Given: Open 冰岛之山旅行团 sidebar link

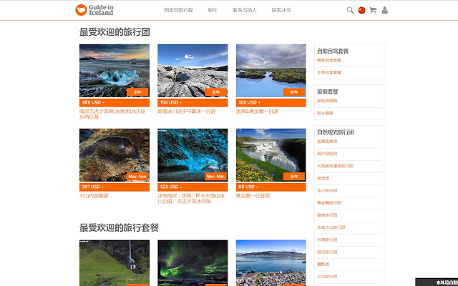Looking at the screenshot, I should [331, 227].
